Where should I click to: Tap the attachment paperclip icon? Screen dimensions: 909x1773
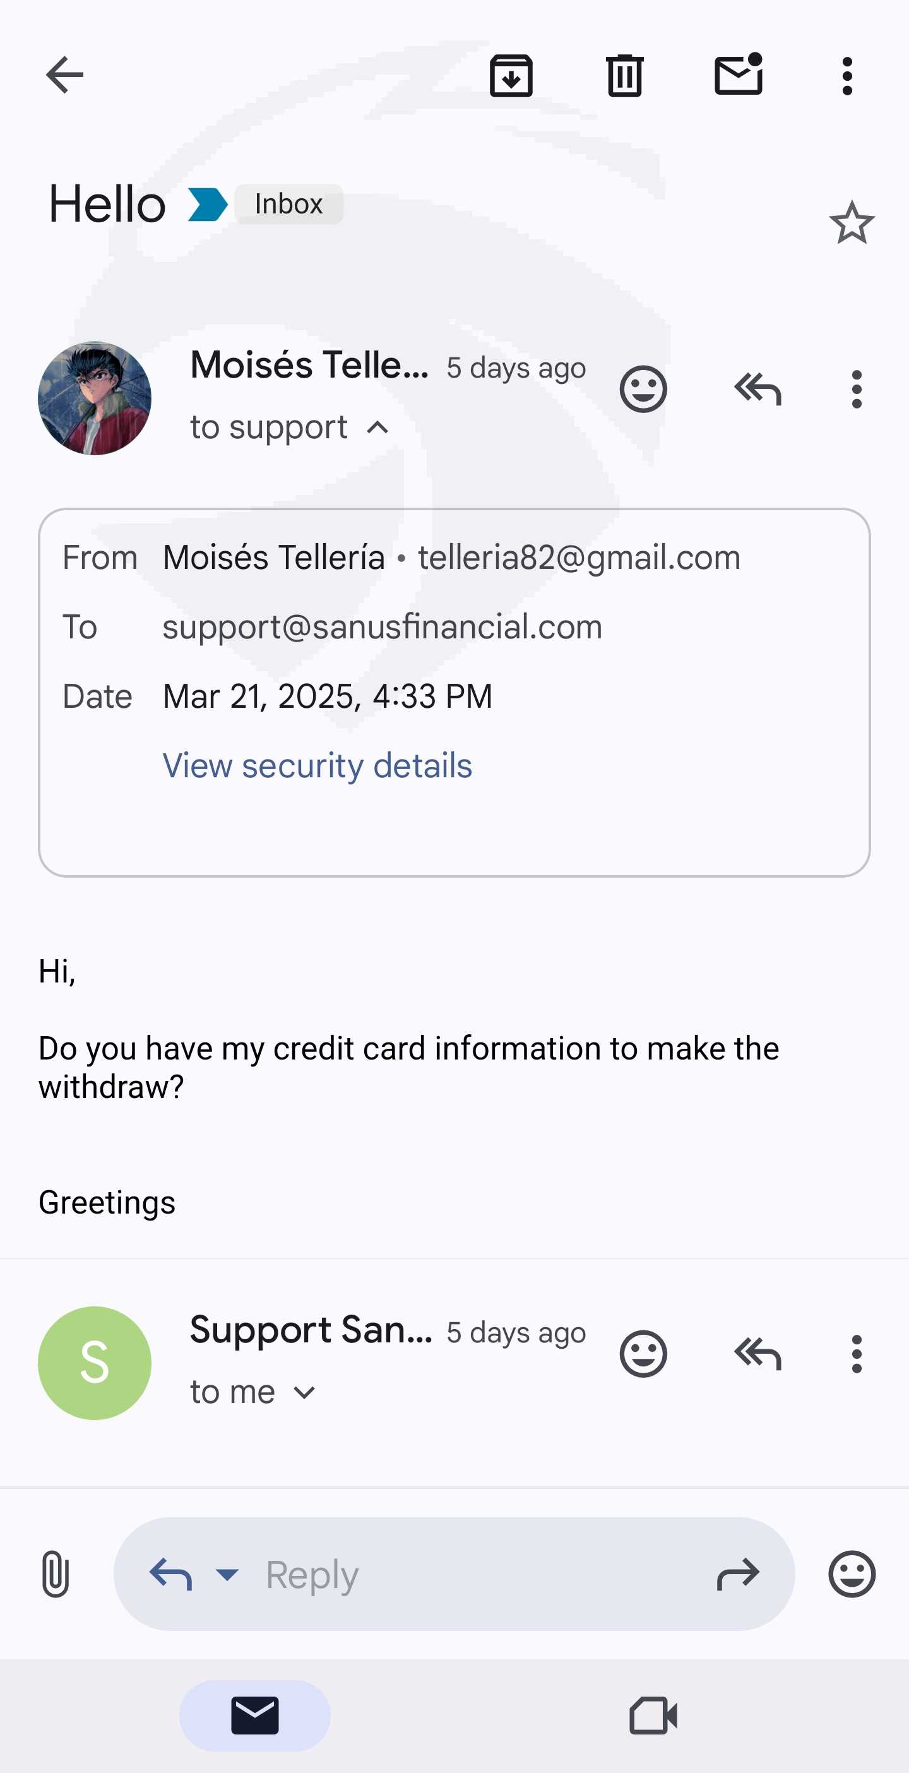pos(55,1573)
